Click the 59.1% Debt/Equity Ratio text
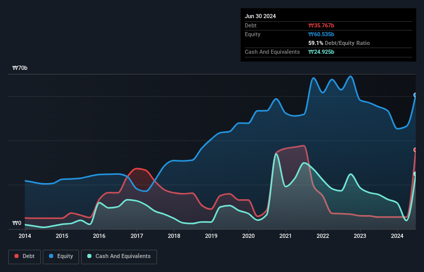 coord(339,43)
